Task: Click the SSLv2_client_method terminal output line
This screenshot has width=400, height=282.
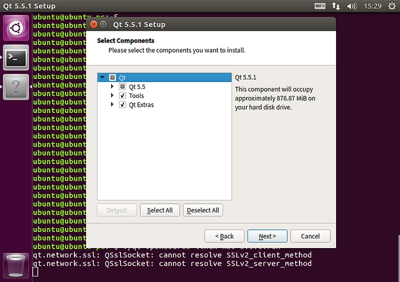Action: coord(172,255)
